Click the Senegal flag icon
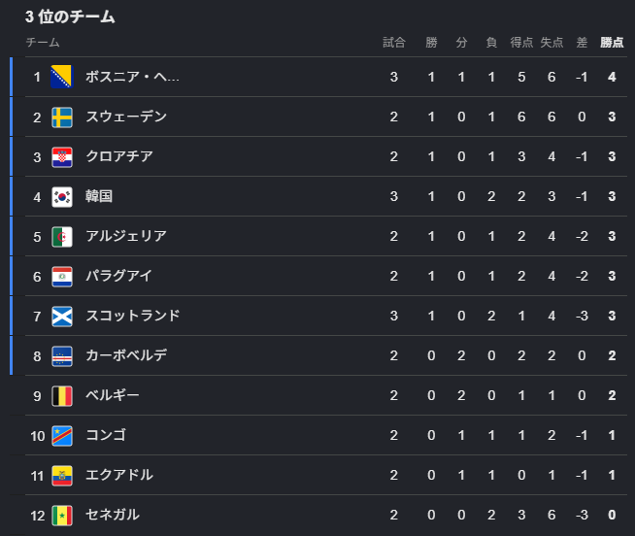The height and width of the screenshot is (536, 635). 62,516
